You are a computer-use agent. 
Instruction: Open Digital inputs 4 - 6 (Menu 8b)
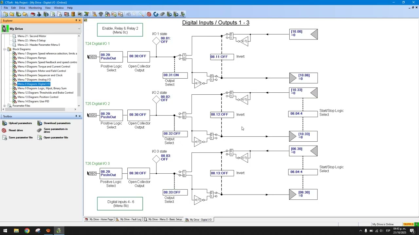120,204
